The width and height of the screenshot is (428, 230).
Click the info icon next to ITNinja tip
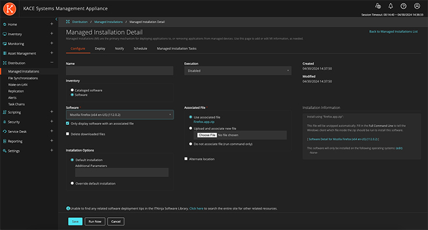(x=68, y=209)
